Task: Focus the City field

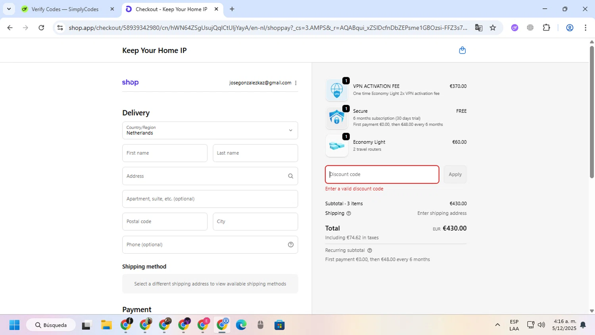Action: tap(255, 221)
